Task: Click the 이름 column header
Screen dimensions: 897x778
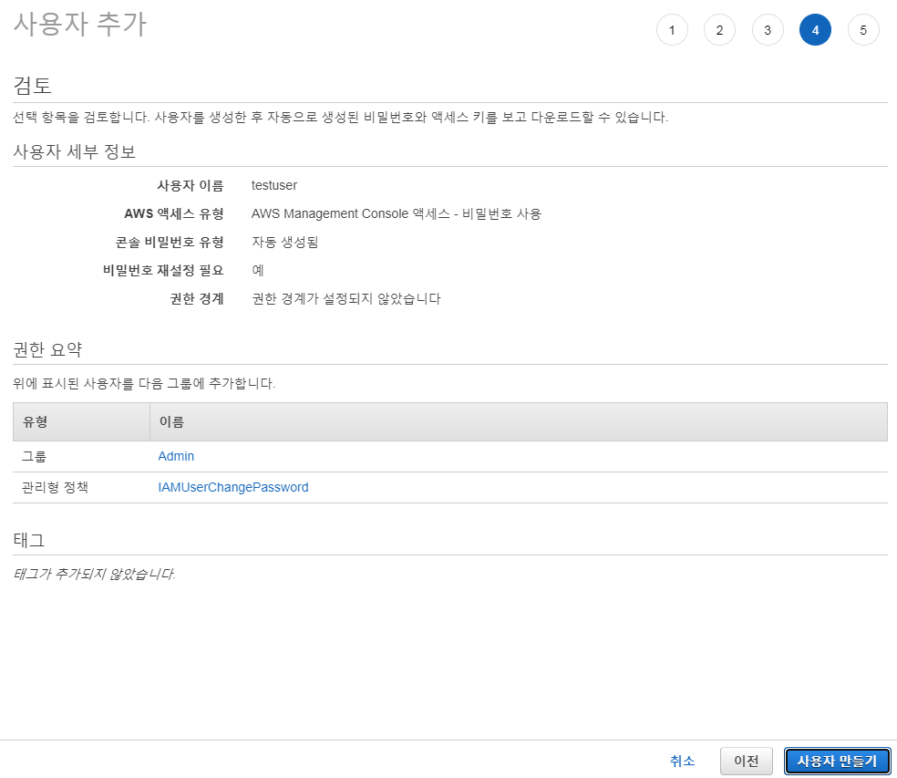Action: [x=519, y=422]
